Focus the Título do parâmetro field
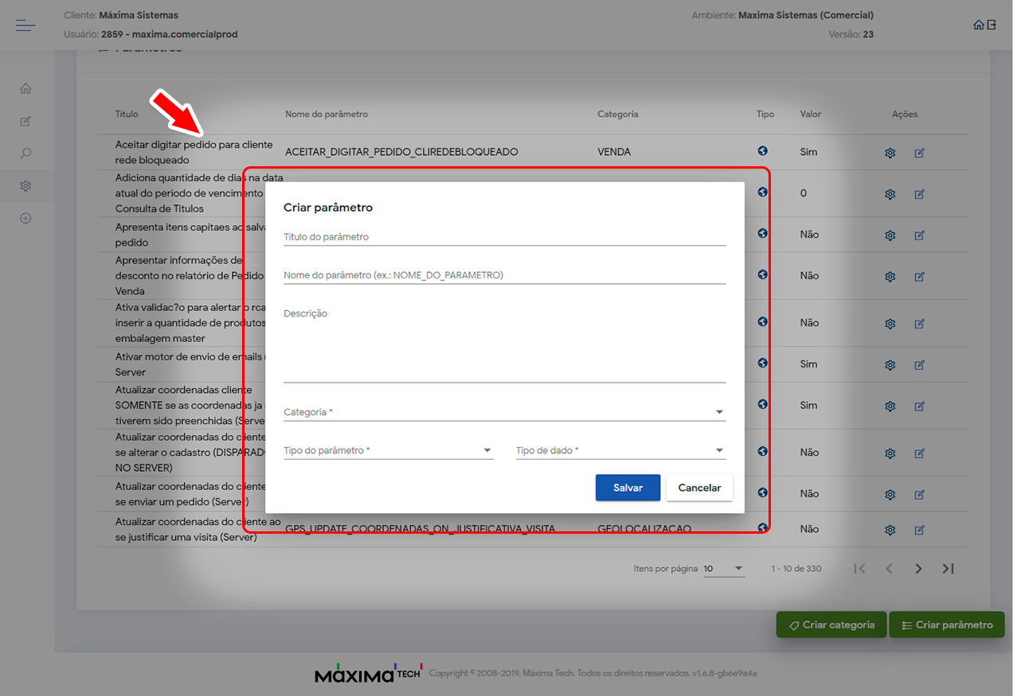This screenshot has height=696, width=1013. pyautogui.click(x=505, y=237)
